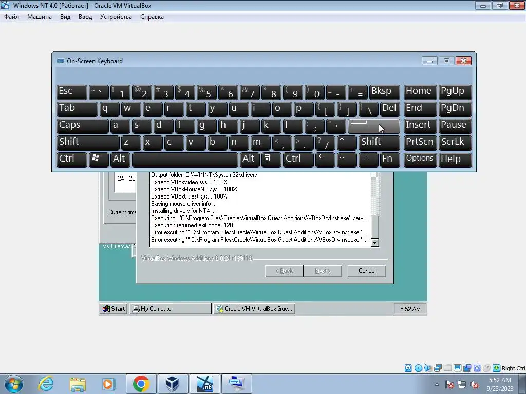526x394 pixels.
Task: Open the Windows 7 Start orb
Action: [x=14, y=384]
